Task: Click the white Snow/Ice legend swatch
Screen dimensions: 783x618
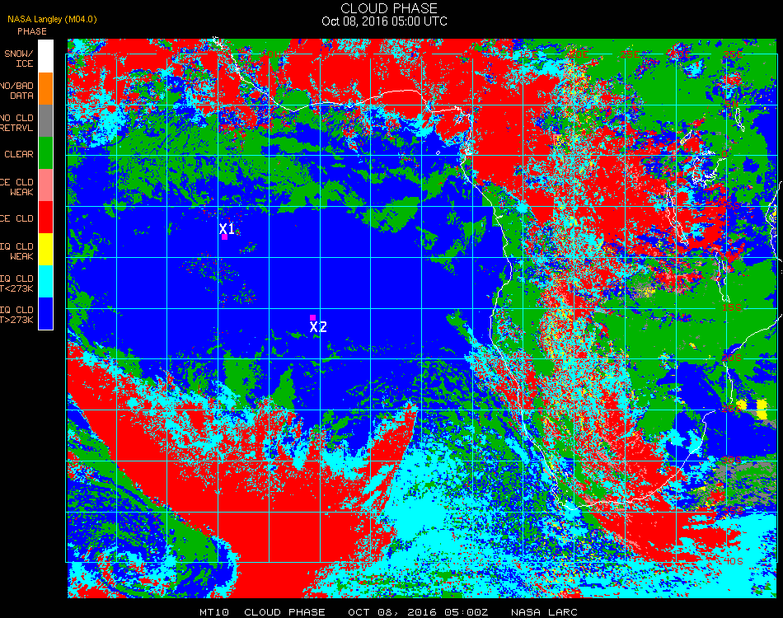Action: pyautogui.click(x=45, y=57)
